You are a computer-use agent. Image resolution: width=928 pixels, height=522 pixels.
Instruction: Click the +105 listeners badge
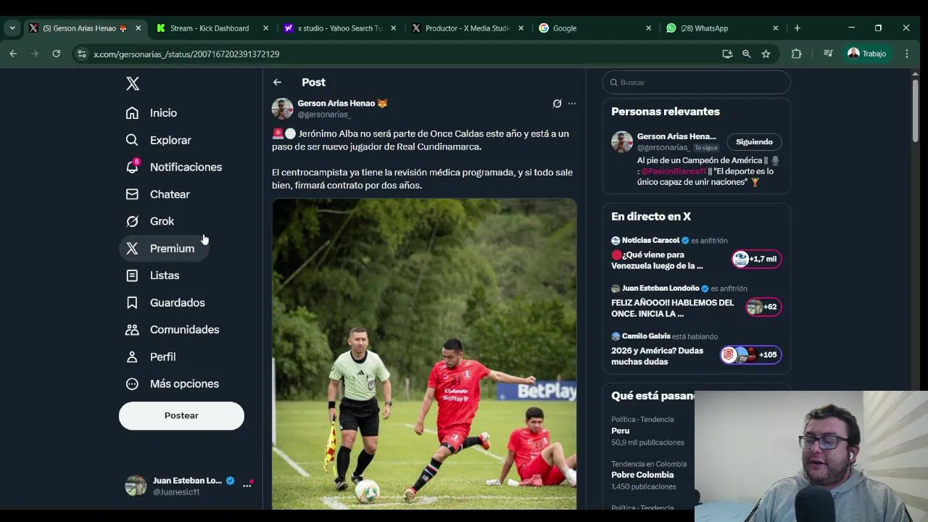(750, 355)
